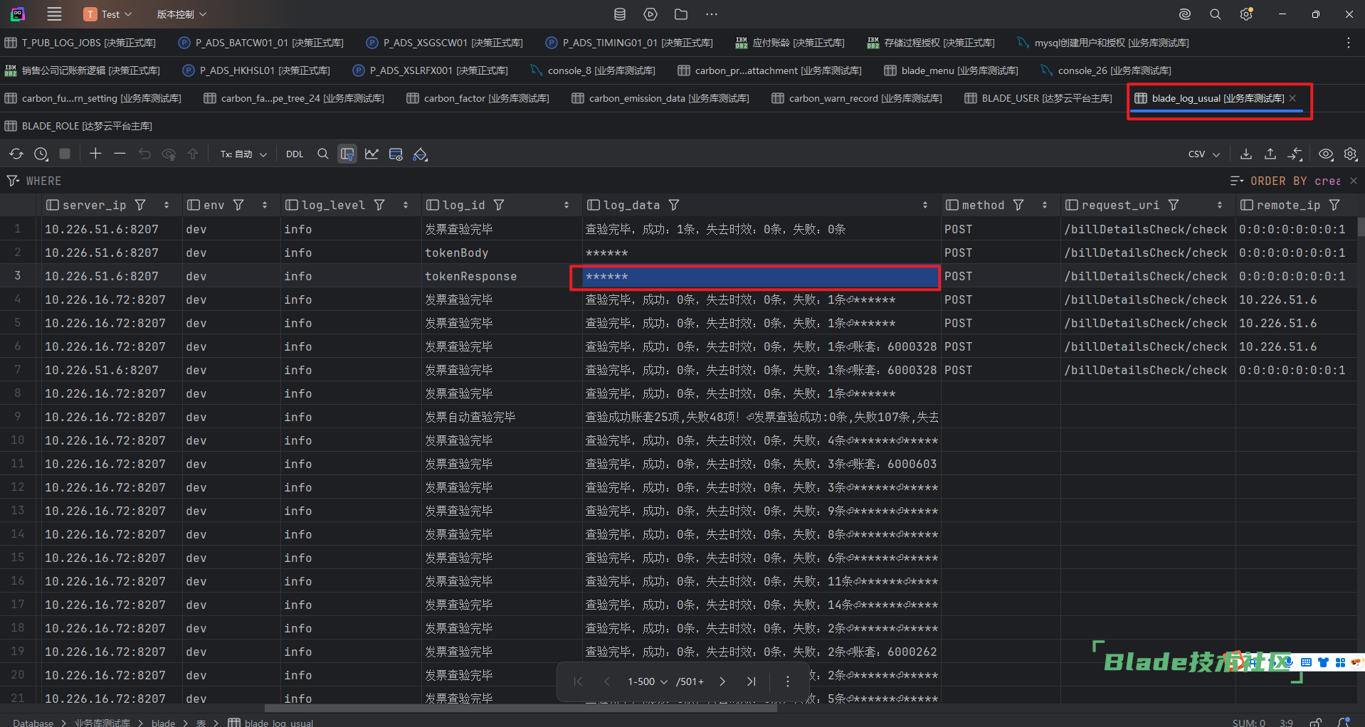Open the files folder icon in title bar
The height and width of the screenshot is (727, 1365).
pos(681,14)
